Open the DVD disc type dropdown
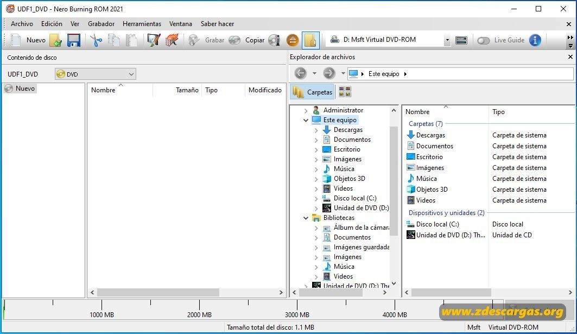Screen dimensions: 577x334 [x=96, y=74]
